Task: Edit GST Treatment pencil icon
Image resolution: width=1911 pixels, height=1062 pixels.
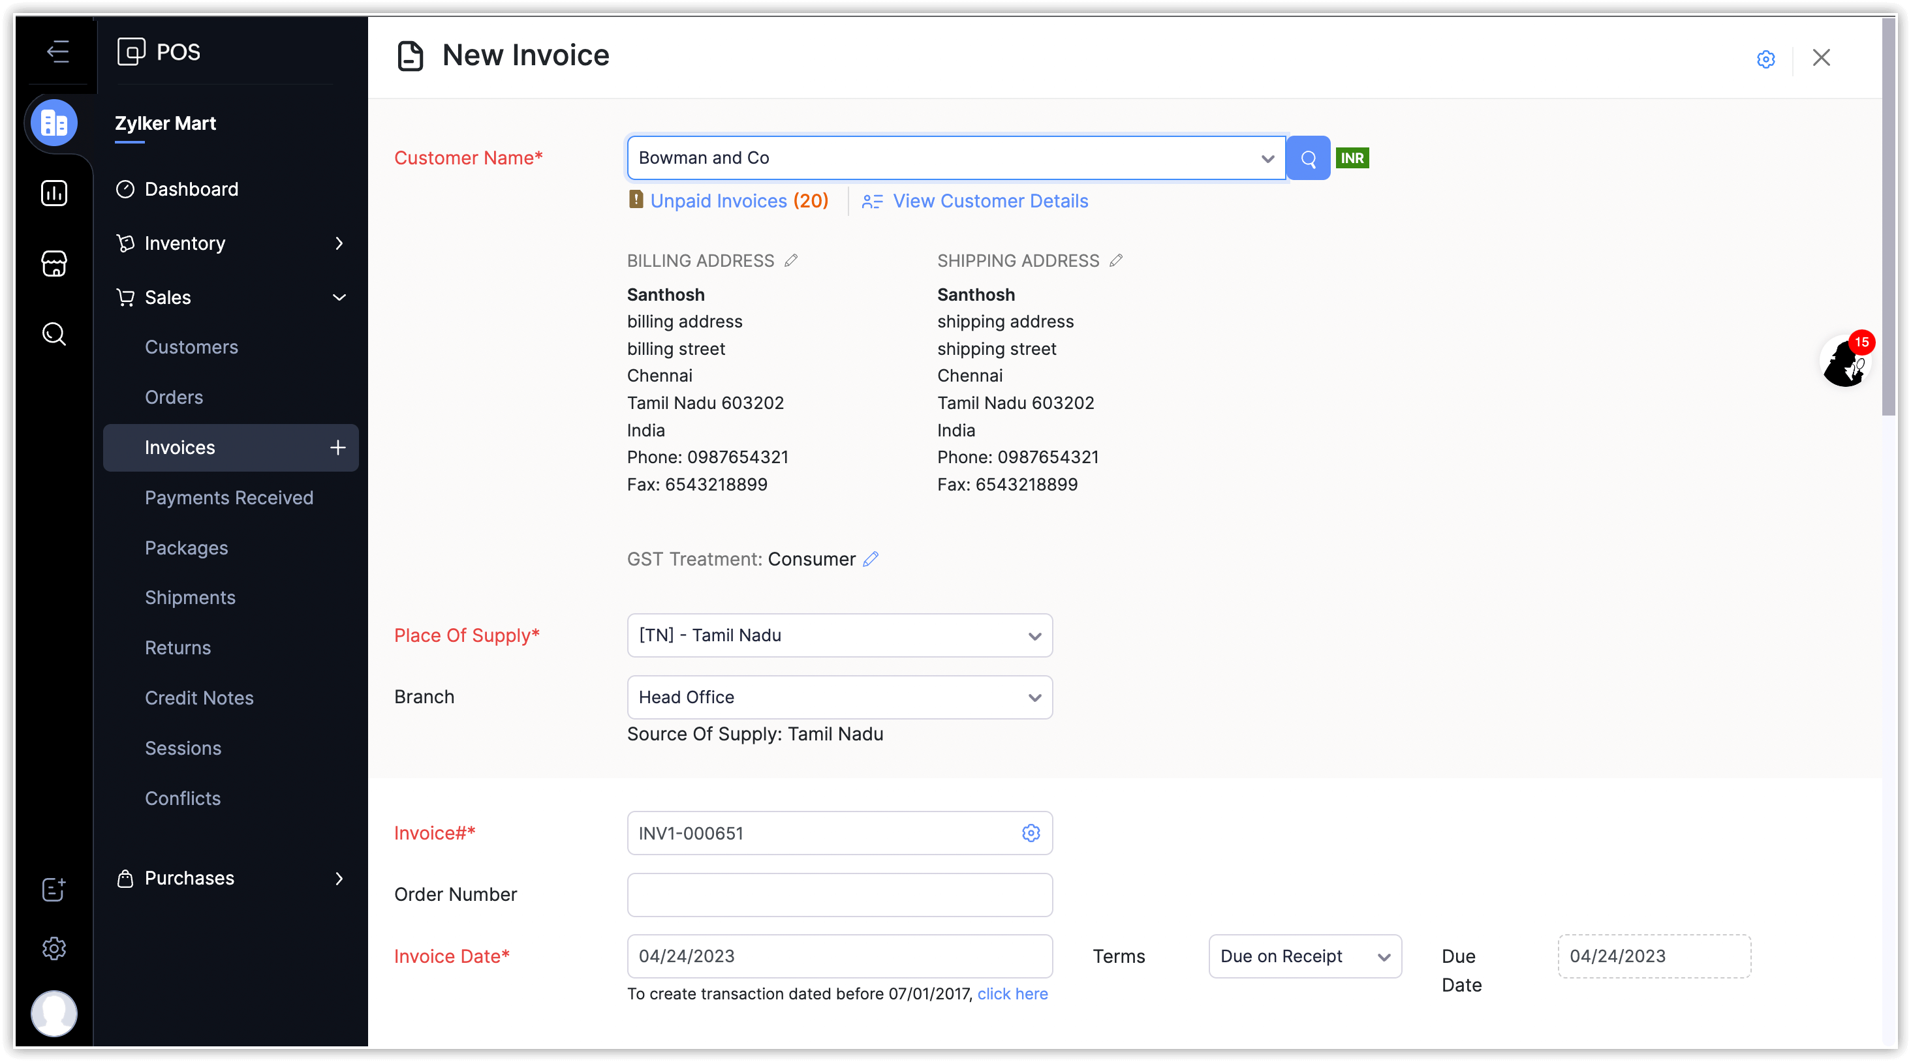Action: (x=871, y=559)
